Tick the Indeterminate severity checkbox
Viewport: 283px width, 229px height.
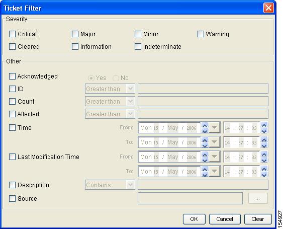click(138, 47)
